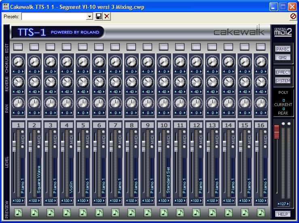Preview the channel 4 Violin sound
This screenshot has width=299, height=223.
pos(67,212)
